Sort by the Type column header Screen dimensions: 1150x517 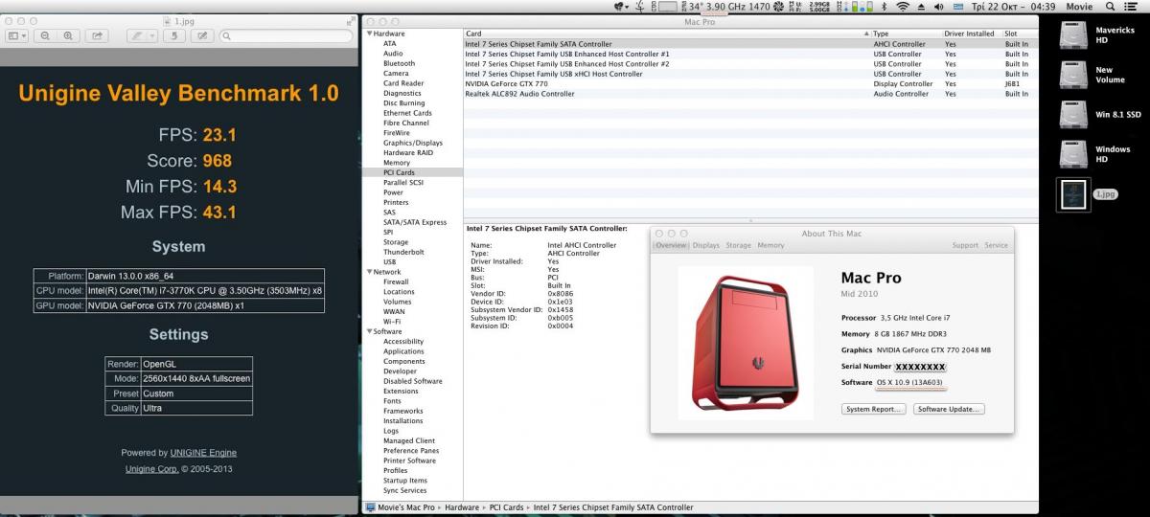(x=905, y=34)
